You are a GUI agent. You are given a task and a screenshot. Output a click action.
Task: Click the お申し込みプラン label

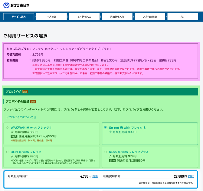[18, 49]
